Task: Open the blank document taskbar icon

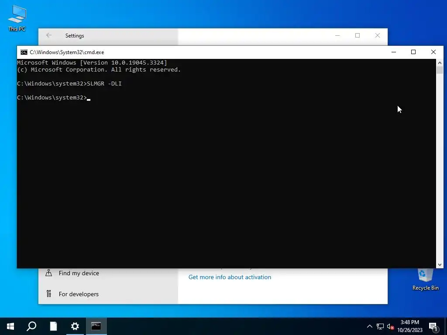Action: tap(53, 326)
